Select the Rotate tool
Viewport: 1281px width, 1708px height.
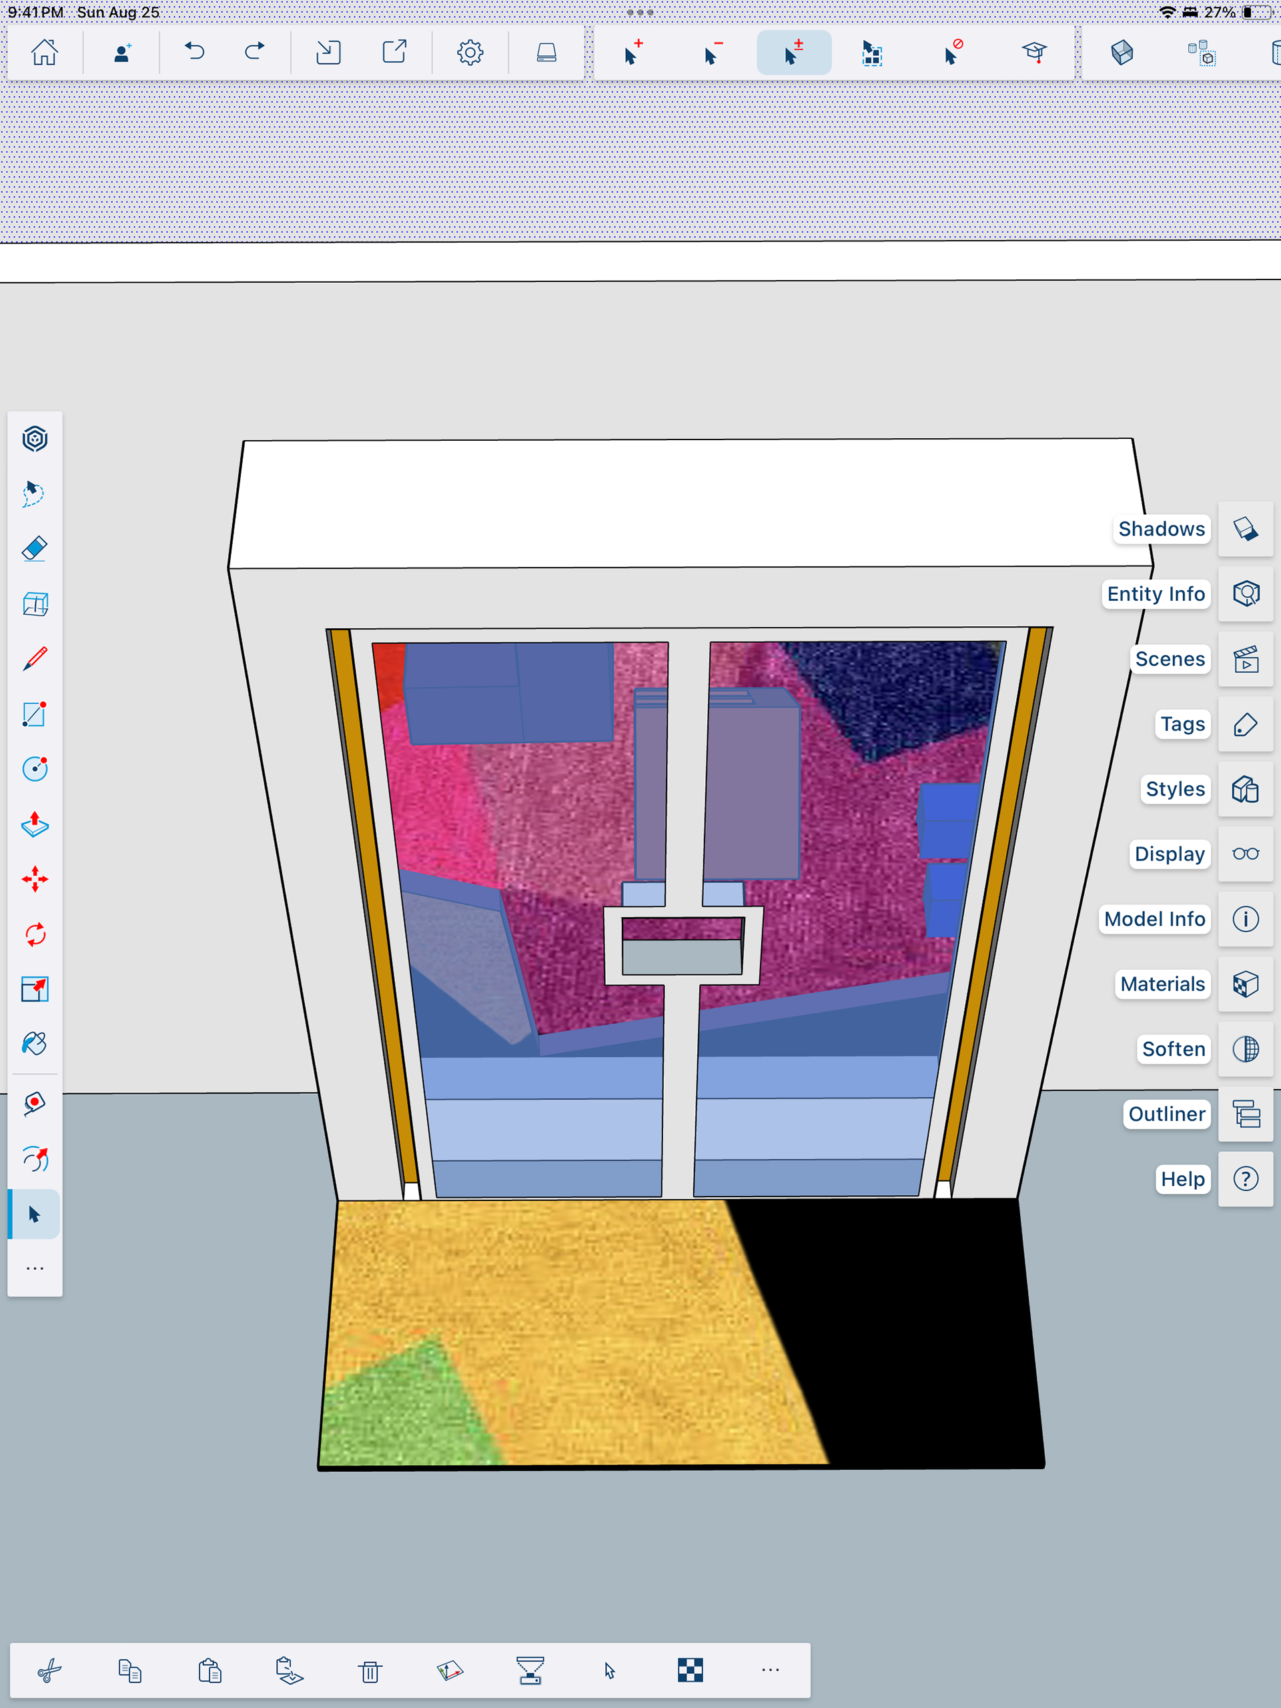point(35,934)
